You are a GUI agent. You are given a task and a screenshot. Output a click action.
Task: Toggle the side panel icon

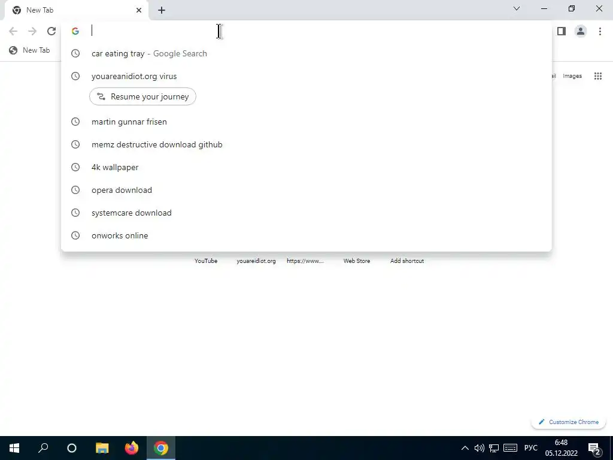tap(562, 31)
